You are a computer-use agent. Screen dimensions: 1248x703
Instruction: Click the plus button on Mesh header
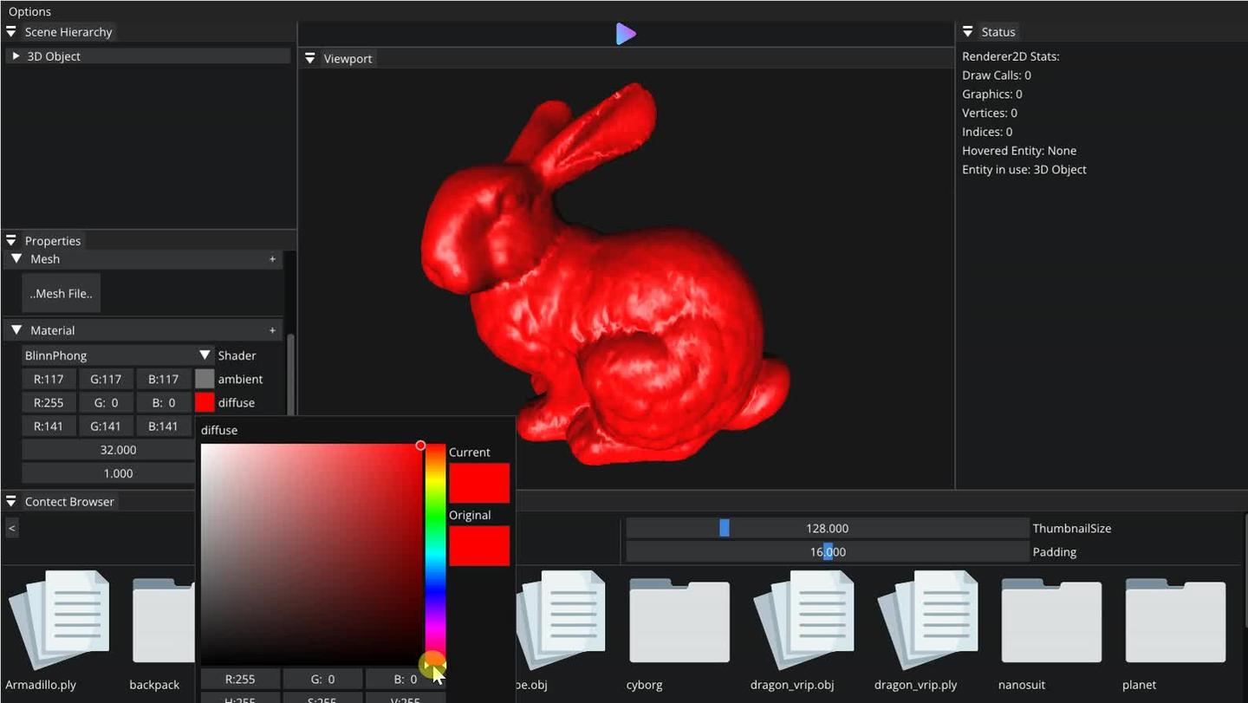(272, 259)
